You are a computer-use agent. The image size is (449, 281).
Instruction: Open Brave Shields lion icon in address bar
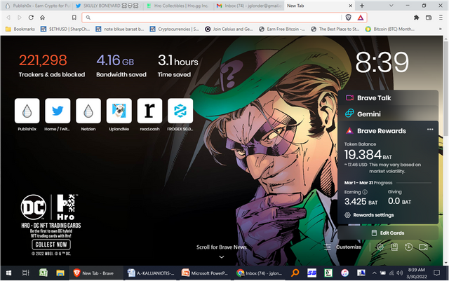tap(348, 18)
